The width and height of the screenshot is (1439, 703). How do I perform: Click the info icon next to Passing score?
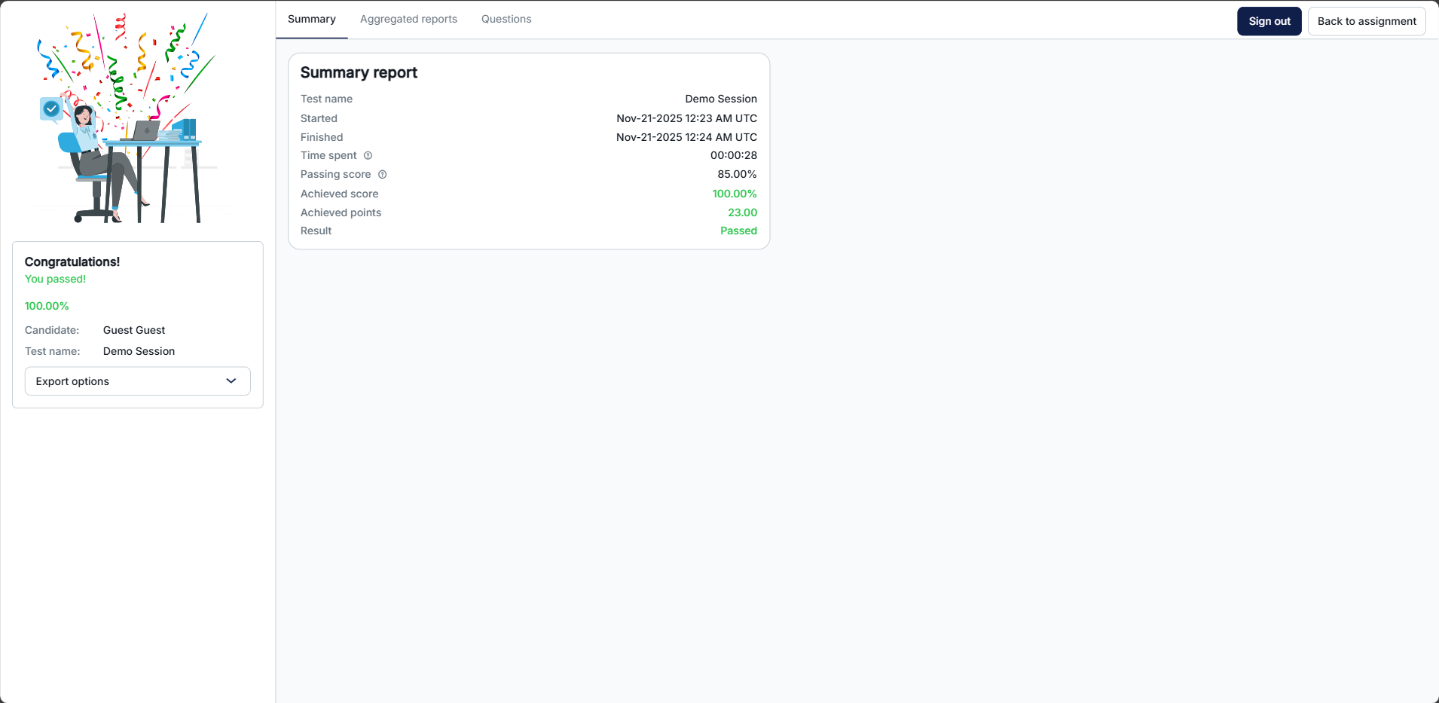pyautogui.click(x=382, y=175)
